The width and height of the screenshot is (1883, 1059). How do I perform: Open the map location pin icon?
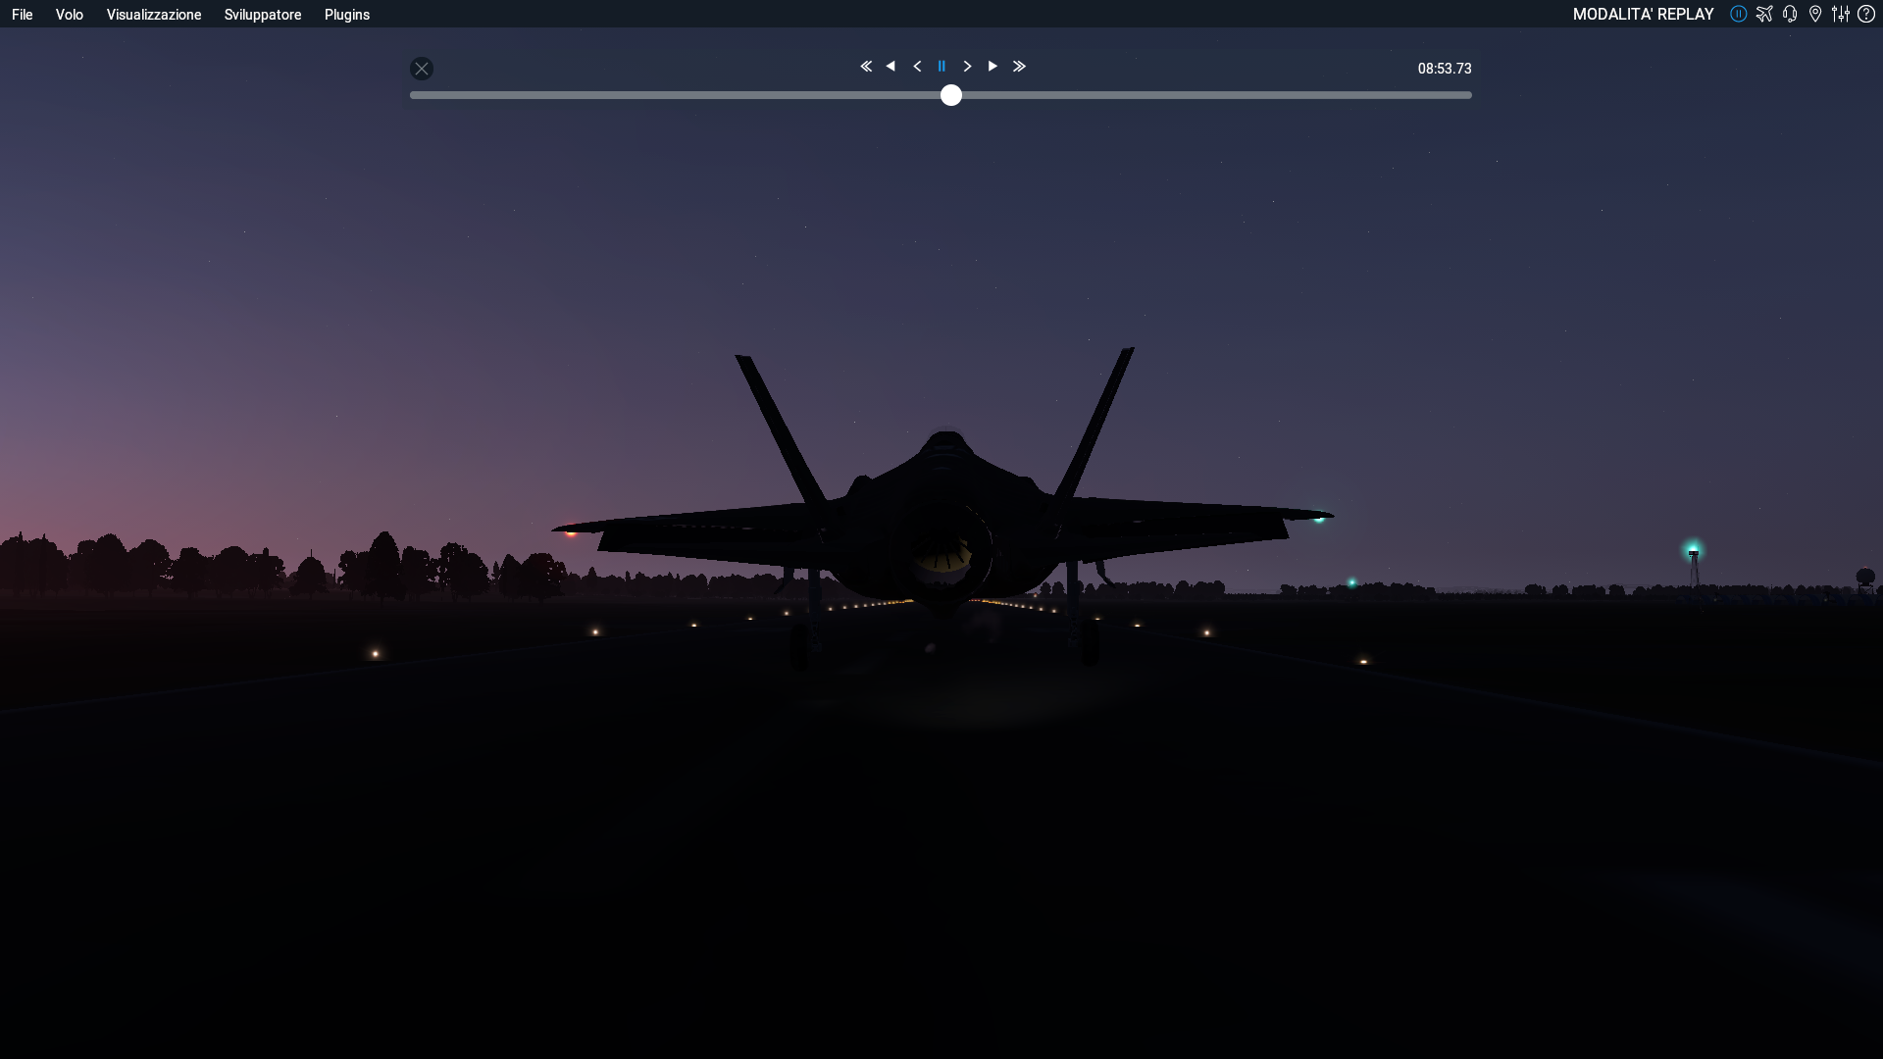tap(1815, 14)
